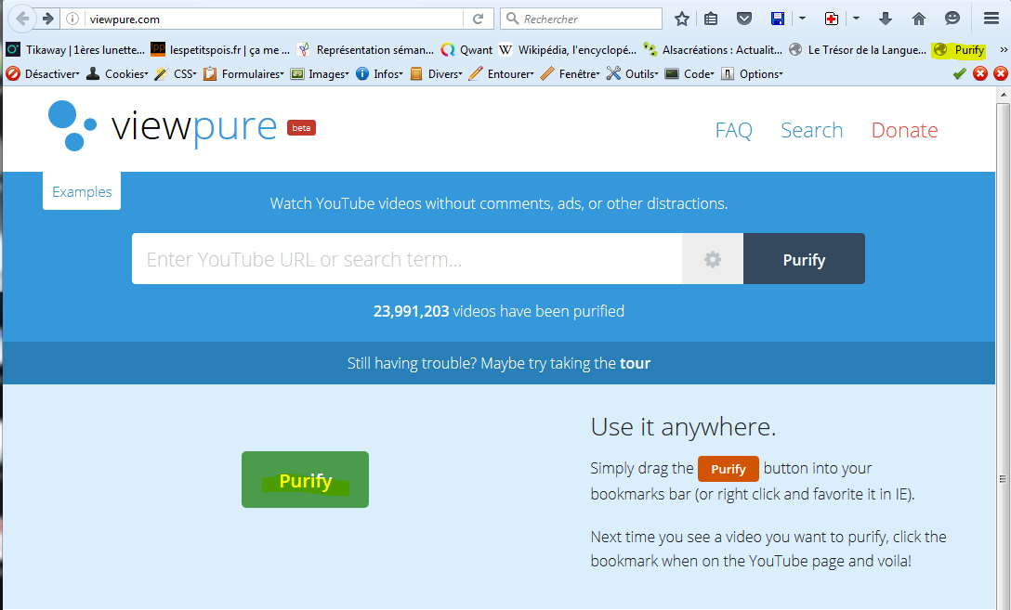The width and height of the screenshot is (1011, 610).
Task: Click the Pocket icon in toolbar
Action: point(744,19)
